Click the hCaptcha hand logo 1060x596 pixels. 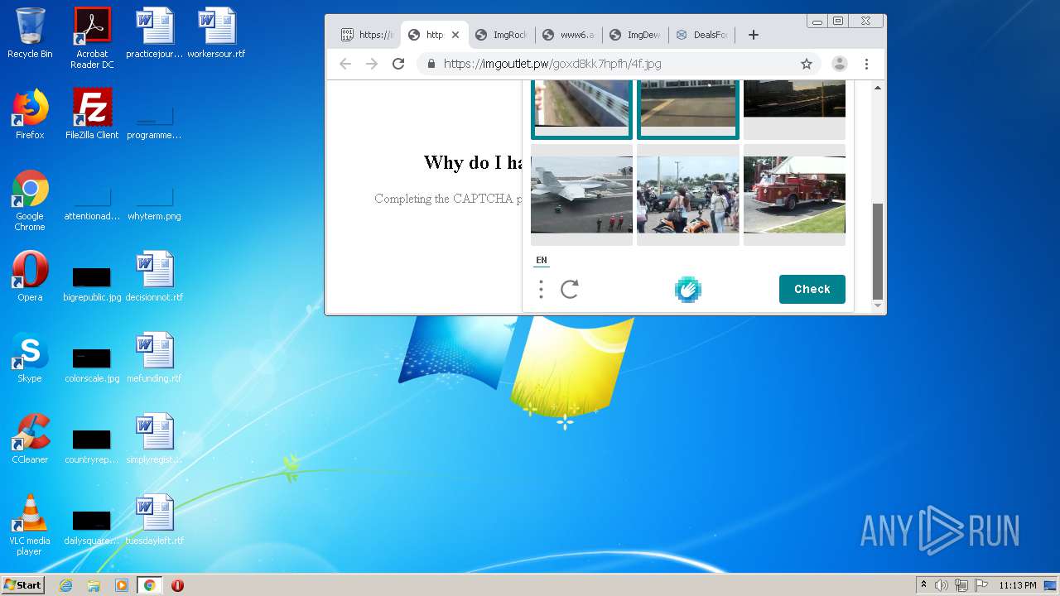pyautogui.click(x=688, y=289)
